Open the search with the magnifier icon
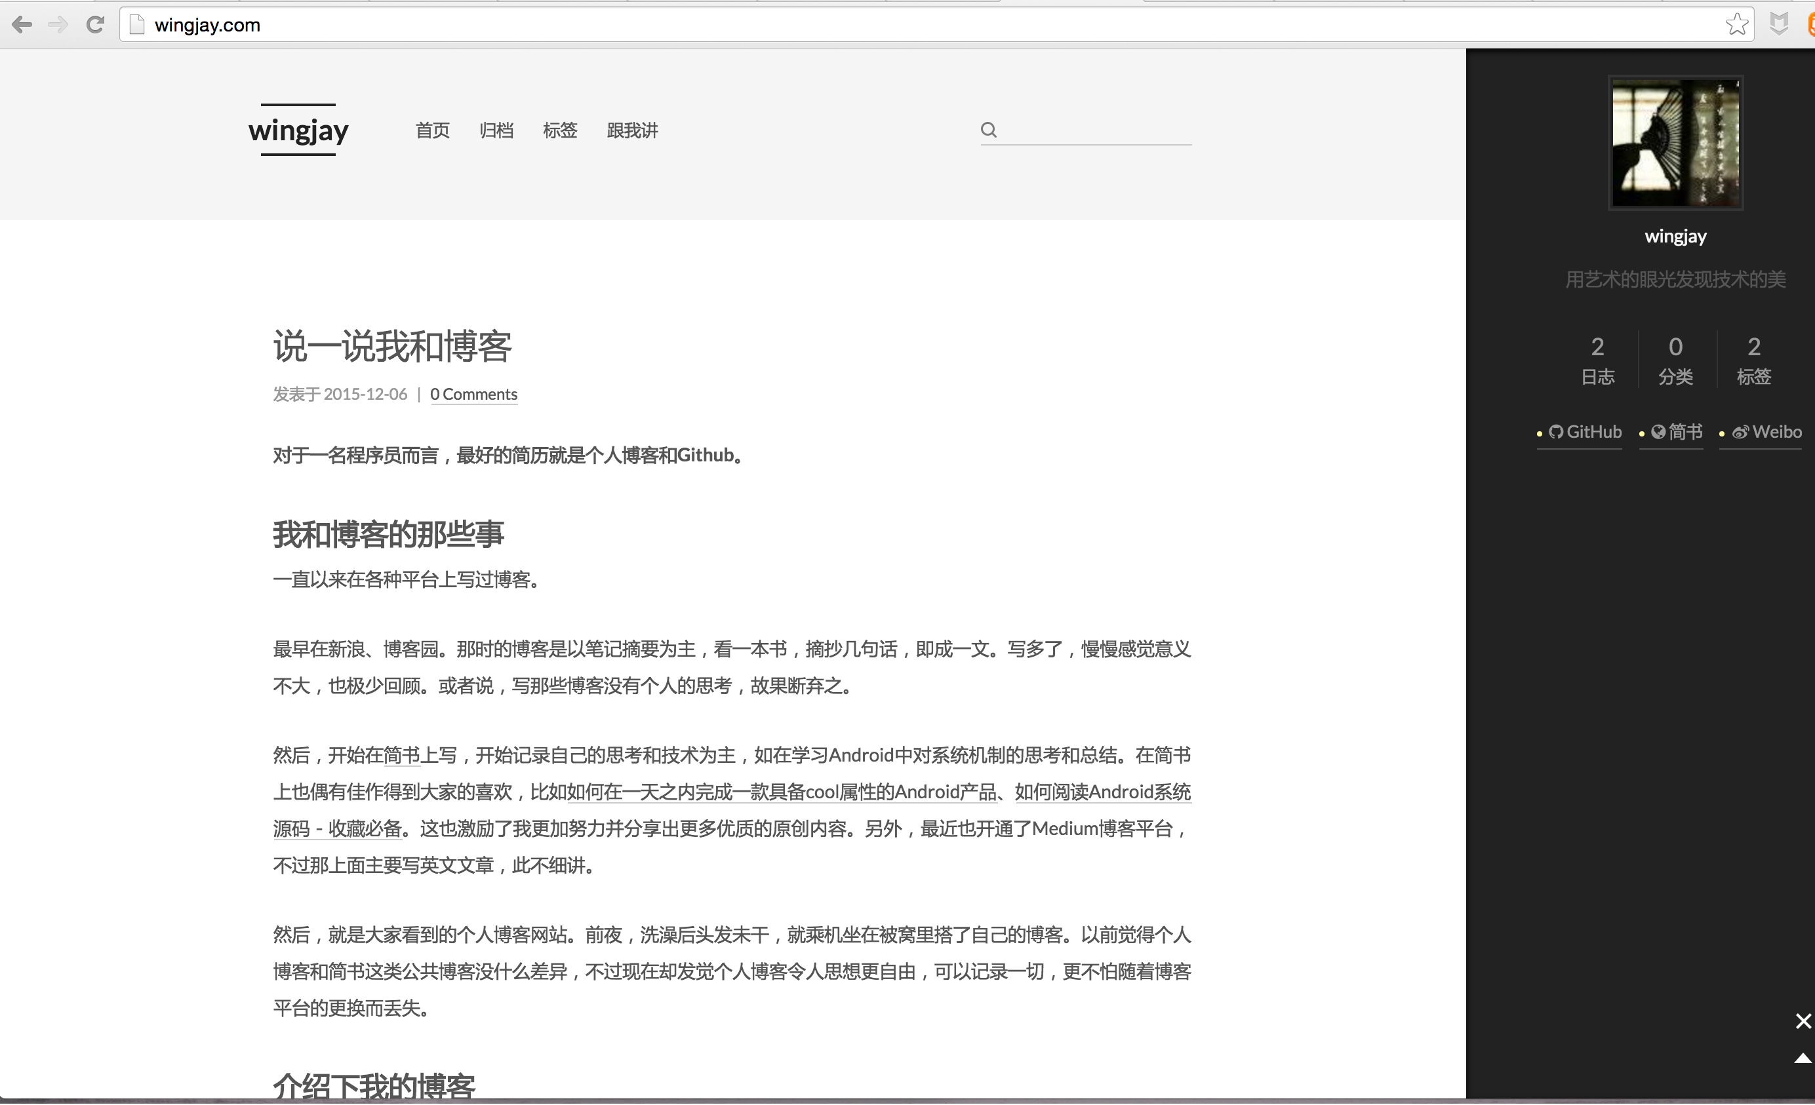Image resolution: width=1815 pixels, height=1105 pixels. point(989,129)
